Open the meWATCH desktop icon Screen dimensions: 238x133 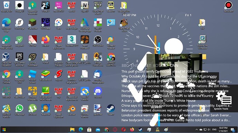point(59,7)
